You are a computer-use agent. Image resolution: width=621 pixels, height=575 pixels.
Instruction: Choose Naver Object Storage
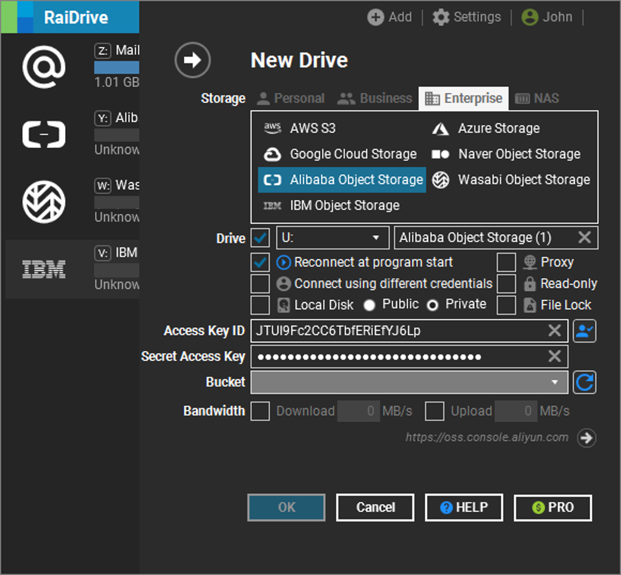click(506, 154)
